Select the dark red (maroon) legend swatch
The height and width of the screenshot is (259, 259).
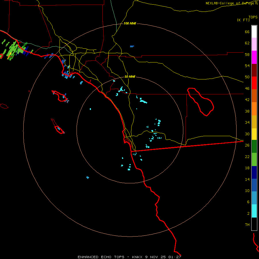coord(254,71)
